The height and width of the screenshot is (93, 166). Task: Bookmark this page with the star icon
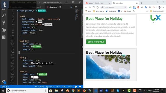[125, 7]
